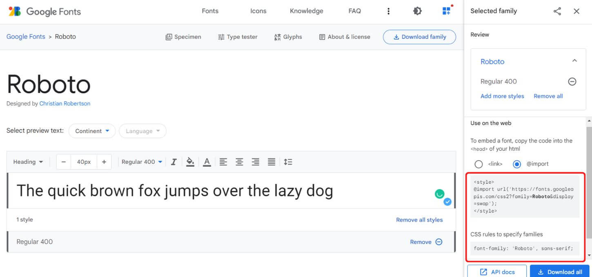Open the line spacing control
Screen dimensions: 592x277
click(x=288, y=162)
